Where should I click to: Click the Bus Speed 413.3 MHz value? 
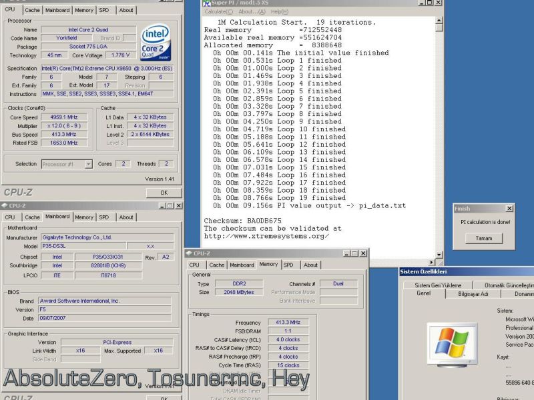(x=64, y=134)
